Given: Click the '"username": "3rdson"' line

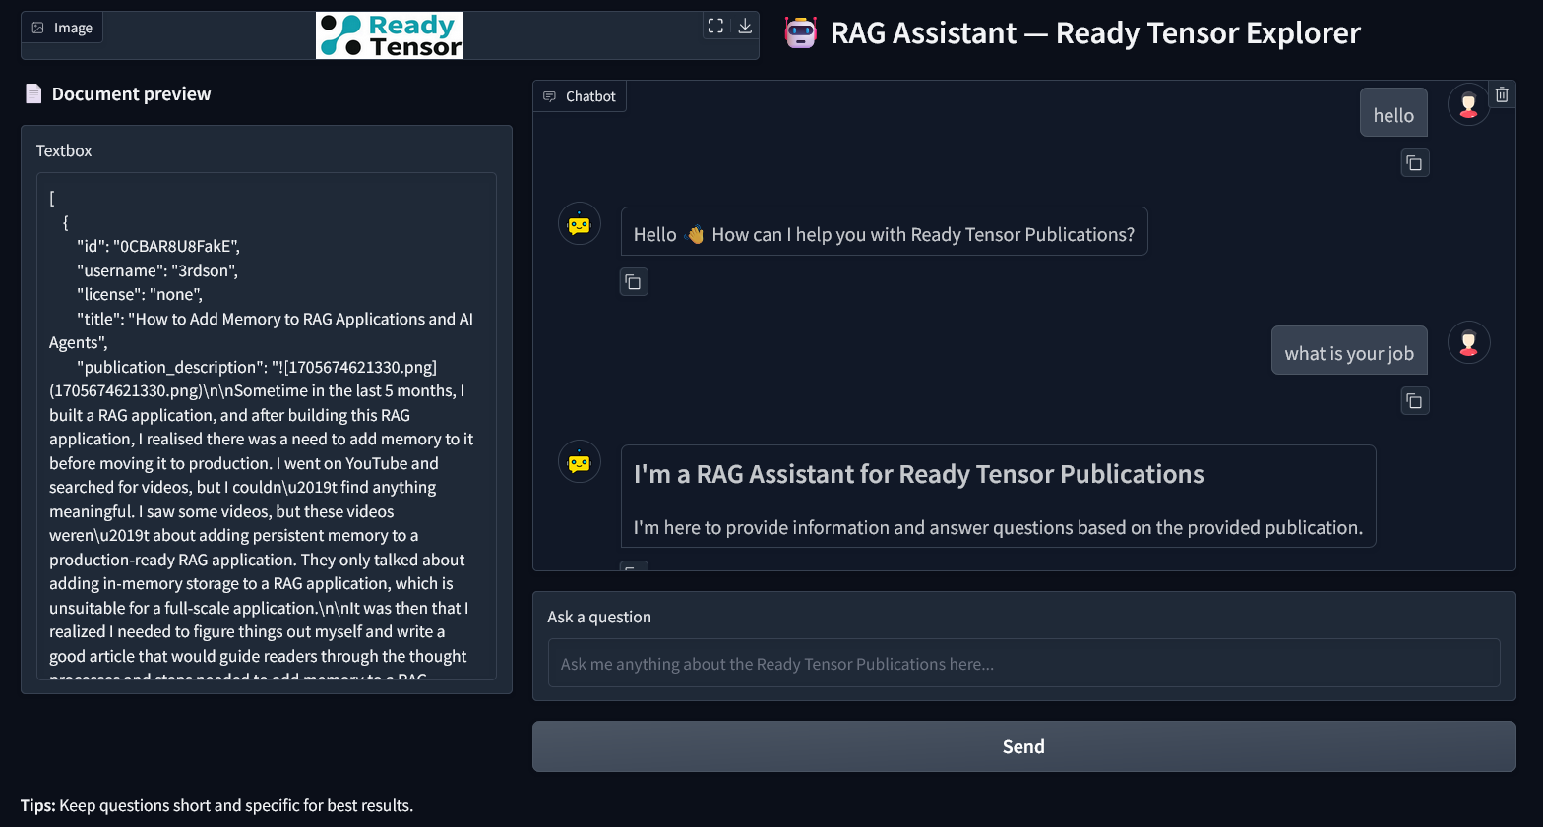Looking at the screenshot, I should coord(157,270).
